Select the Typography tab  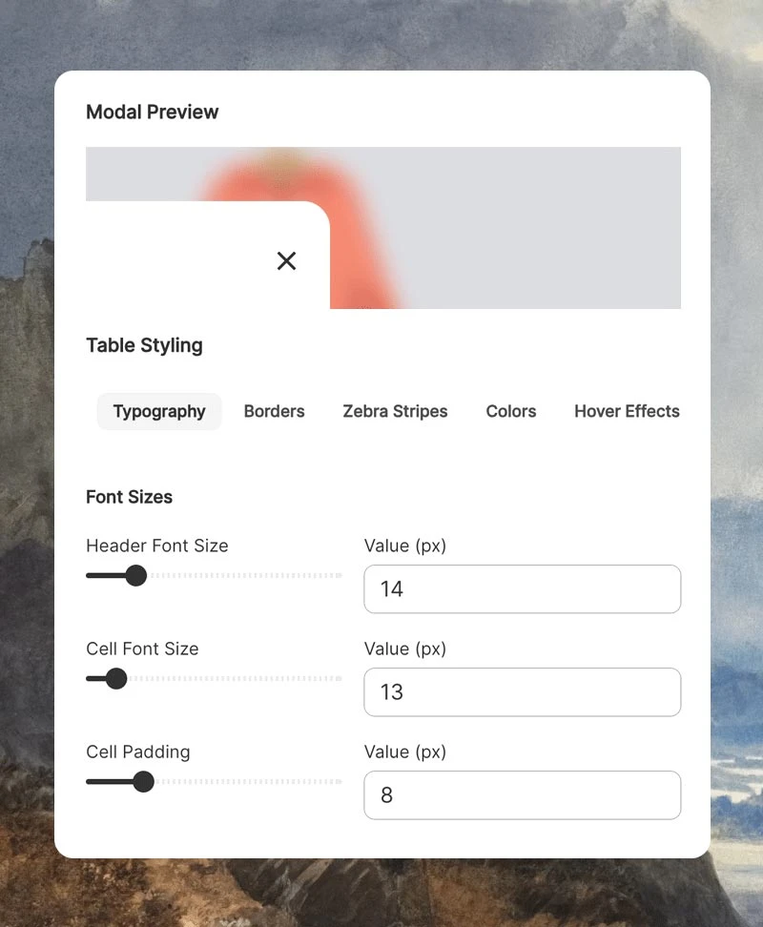tap(159, 411)
